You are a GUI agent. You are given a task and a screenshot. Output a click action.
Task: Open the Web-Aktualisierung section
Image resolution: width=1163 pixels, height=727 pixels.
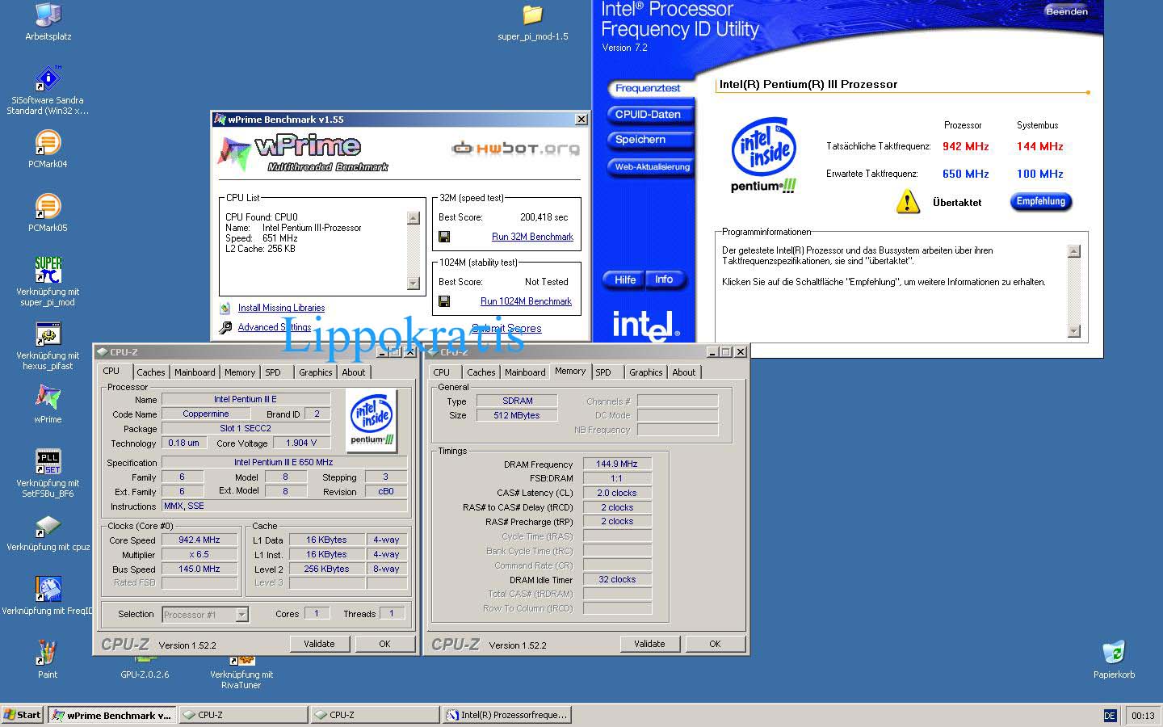pyautogui.click(x=650, y=167)
